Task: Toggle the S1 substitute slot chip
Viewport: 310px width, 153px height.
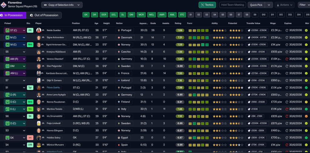Action: tap(191, 15)
